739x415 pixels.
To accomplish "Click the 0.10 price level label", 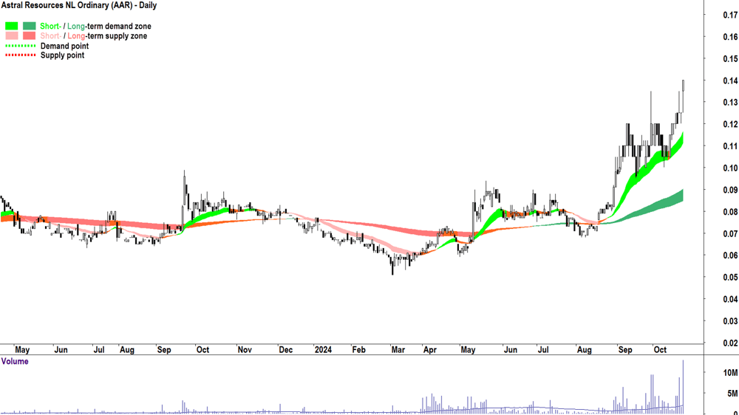I will (x=730, y=168).
